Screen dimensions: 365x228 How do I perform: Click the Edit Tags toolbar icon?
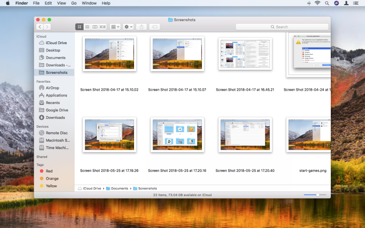(x=154, y=27)
